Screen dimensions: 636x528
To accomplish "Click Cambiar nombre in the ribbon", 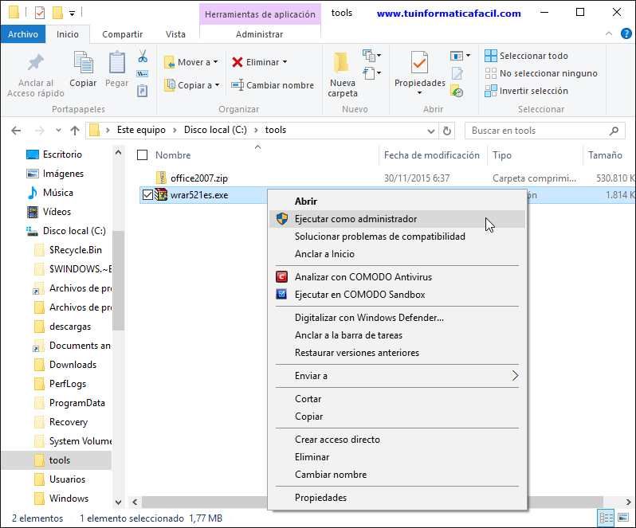I will point(272,85).
